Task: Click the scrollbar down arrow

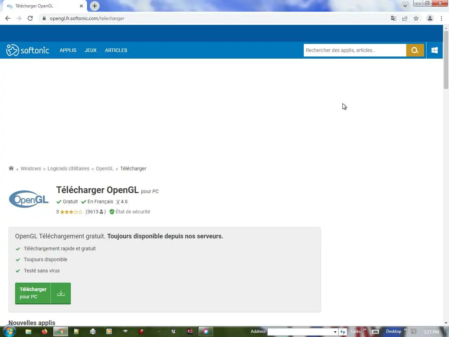Action: pyautogui.click(x=446, y=323)
